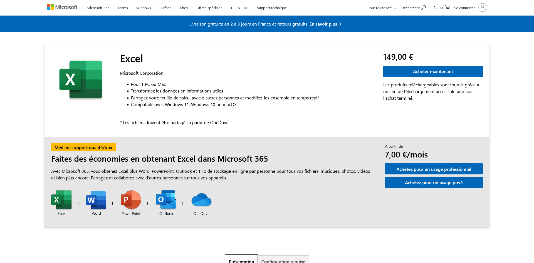Viewport: 534px width, 263px height.
Task: Click the Rechercher search link
Action: [x=411, y=8]
